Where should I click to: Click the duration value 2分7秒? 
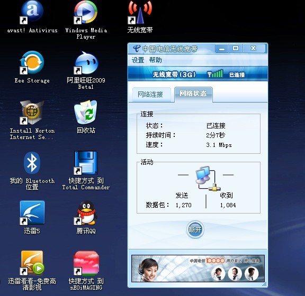[x=216, y=135]
